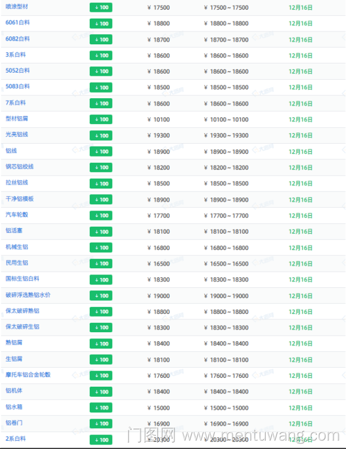
Task: Click price range 18300~18300 for 国标生铝白料
Action: pos(229,280)
